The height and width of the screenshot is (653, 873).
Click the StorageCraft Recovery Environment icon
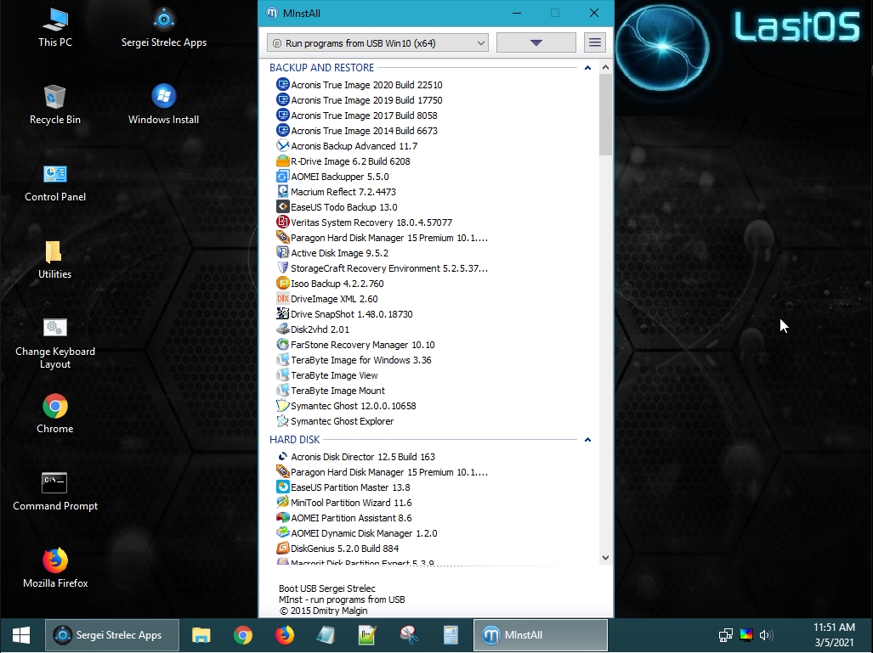click(x=283, y=268)
